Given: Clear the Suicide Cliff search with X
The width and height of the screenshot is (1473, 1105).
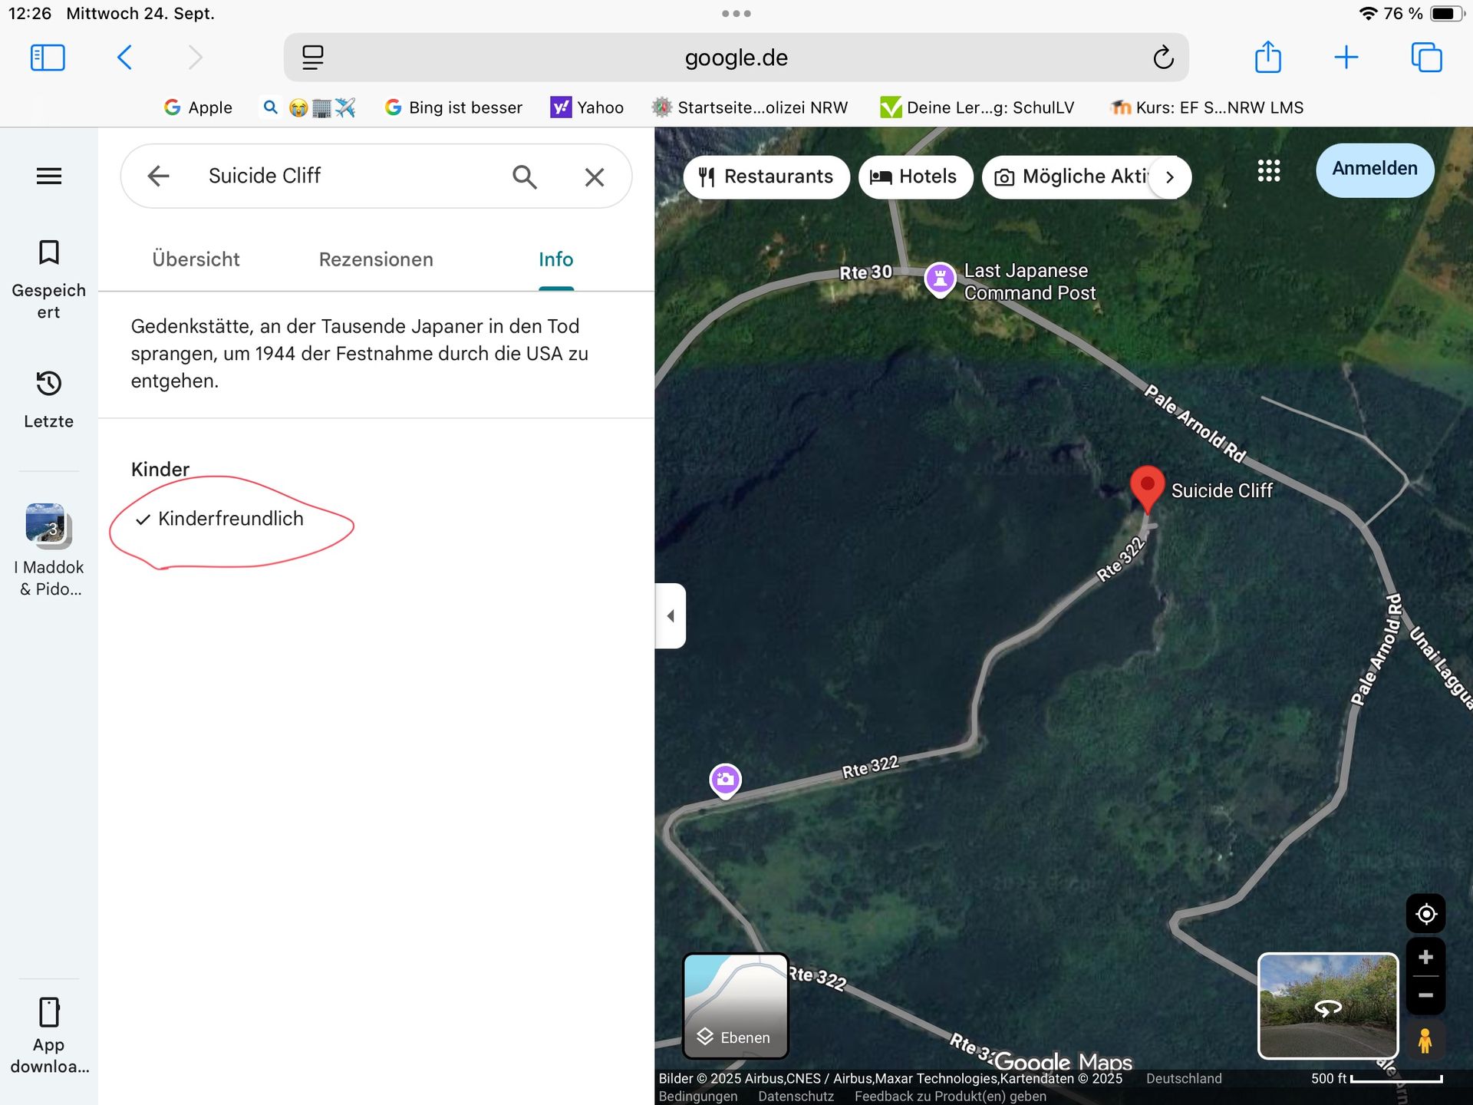Looking at the screenshot, I should pos(594,177).
